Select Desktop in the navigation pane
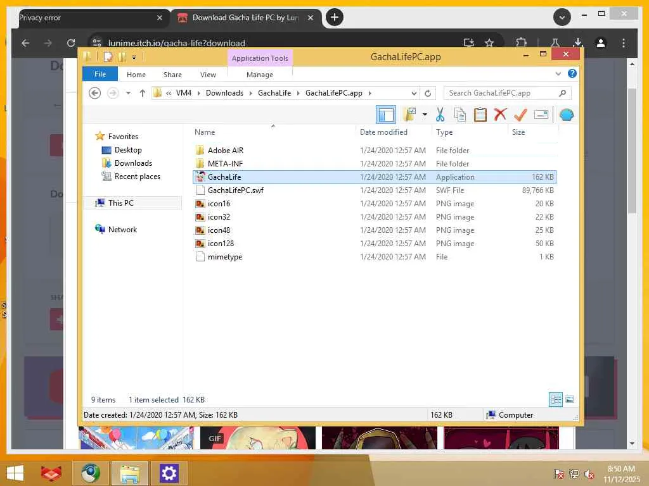Image resolution: width=649 pixels, height=486 pixels. [x=128, y=149]
